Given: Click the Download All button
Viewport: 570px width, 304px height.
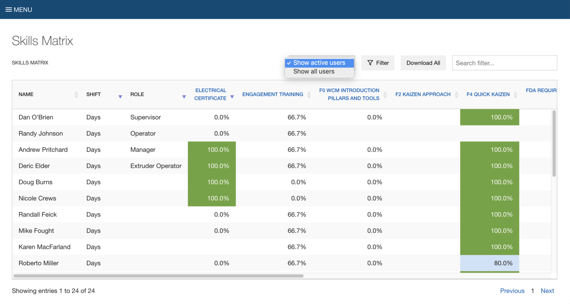Looking at the screenshot, I should [423, 63].
